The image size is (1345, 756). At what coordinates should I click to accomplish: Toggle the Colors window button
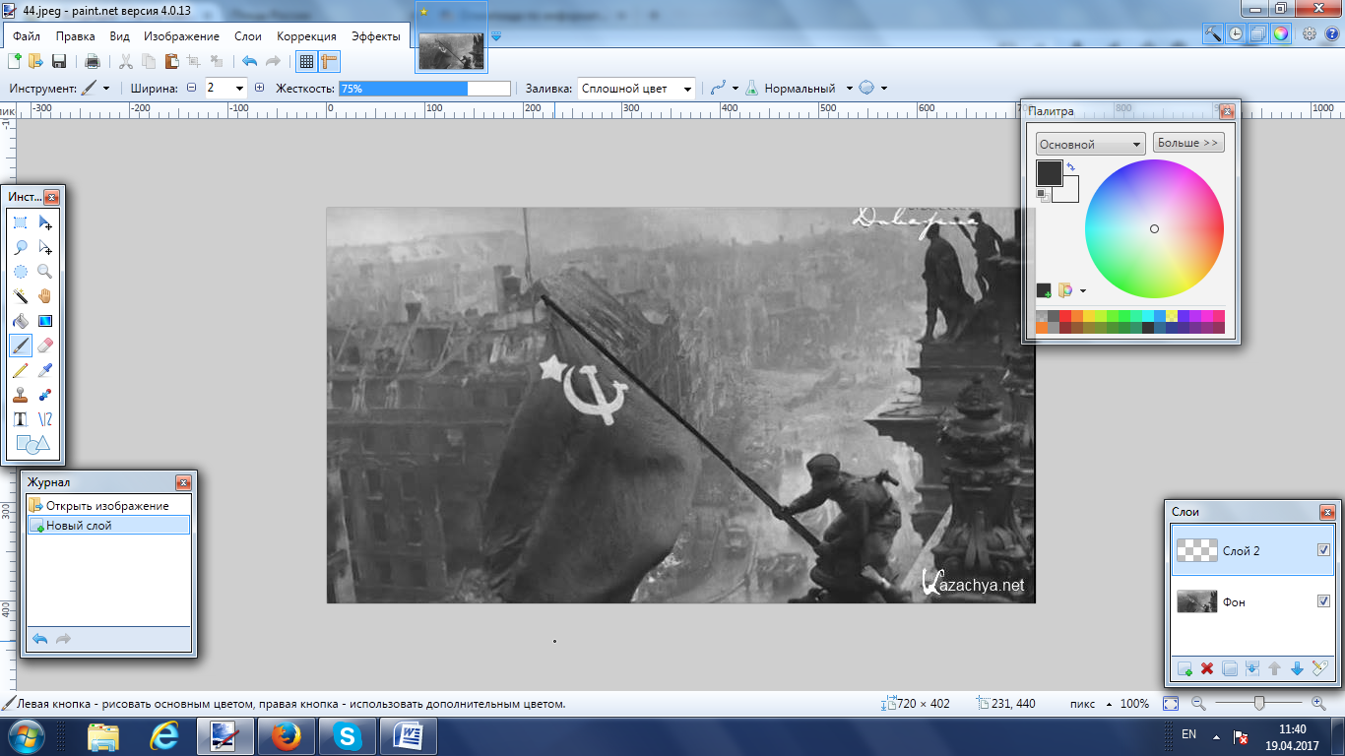[x=1280, y=33]
